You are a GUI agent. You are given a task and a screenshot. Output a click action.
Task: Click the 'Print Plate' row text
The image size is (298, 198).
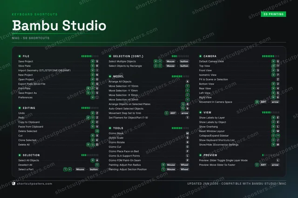[24, 89]
